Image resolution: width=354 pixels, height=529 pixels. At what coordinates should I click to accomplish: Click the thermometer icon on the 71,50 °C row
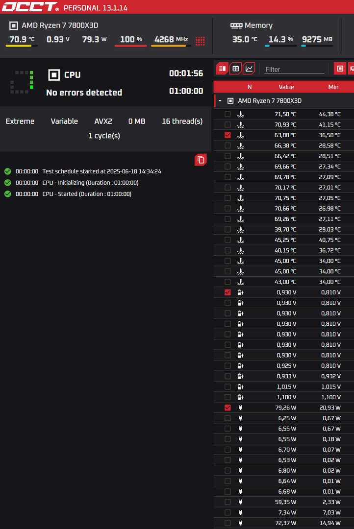click(241, 114)
